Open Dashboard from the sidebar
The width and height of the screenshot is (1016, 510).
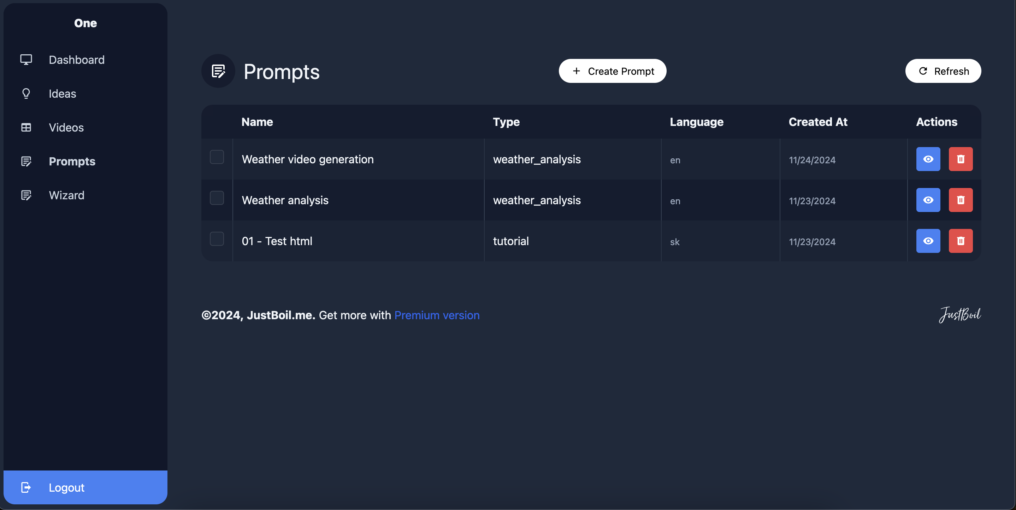point(77,60)
